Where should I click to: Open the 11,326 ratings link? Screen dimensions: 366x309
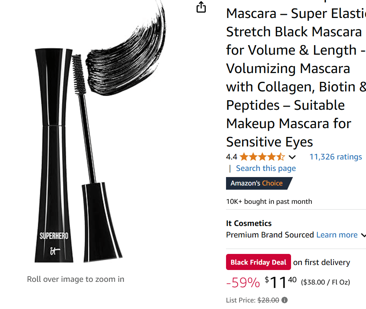[x=335, y=157]
